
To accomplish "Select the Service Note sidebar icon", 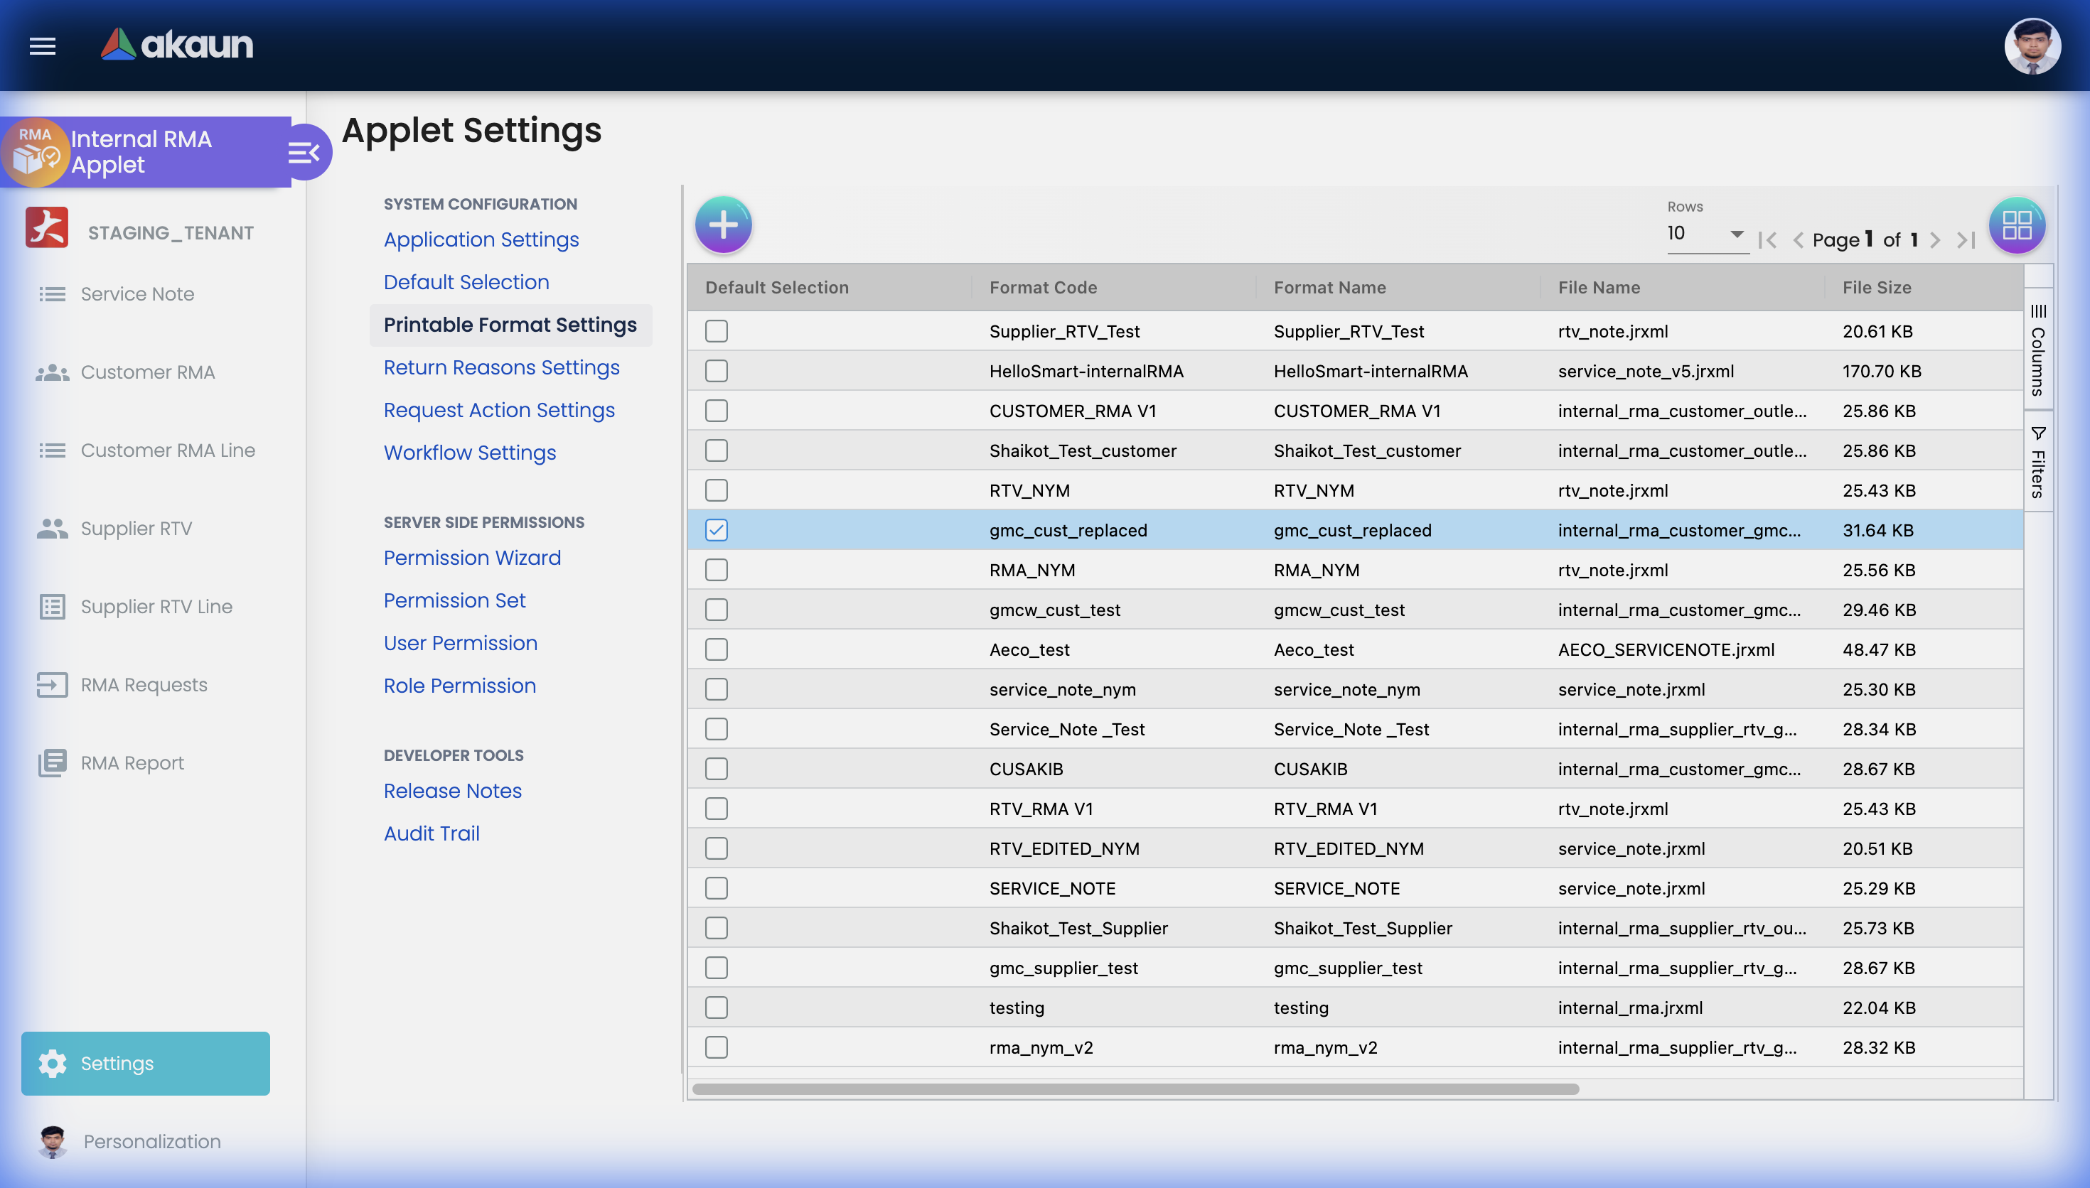I will [52, 293].
